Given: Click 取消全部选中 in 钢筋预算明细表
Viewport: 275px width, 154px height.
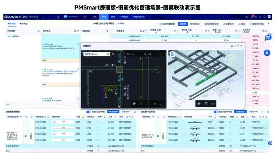Looking at the screenshot, I should click(113, 112).
